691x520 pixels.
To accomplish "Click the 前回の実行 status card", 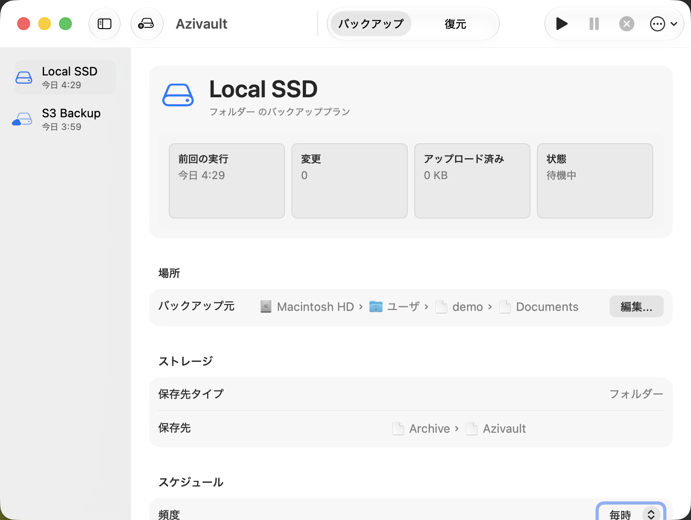I will pyautogui.click(x=227, y=181).
